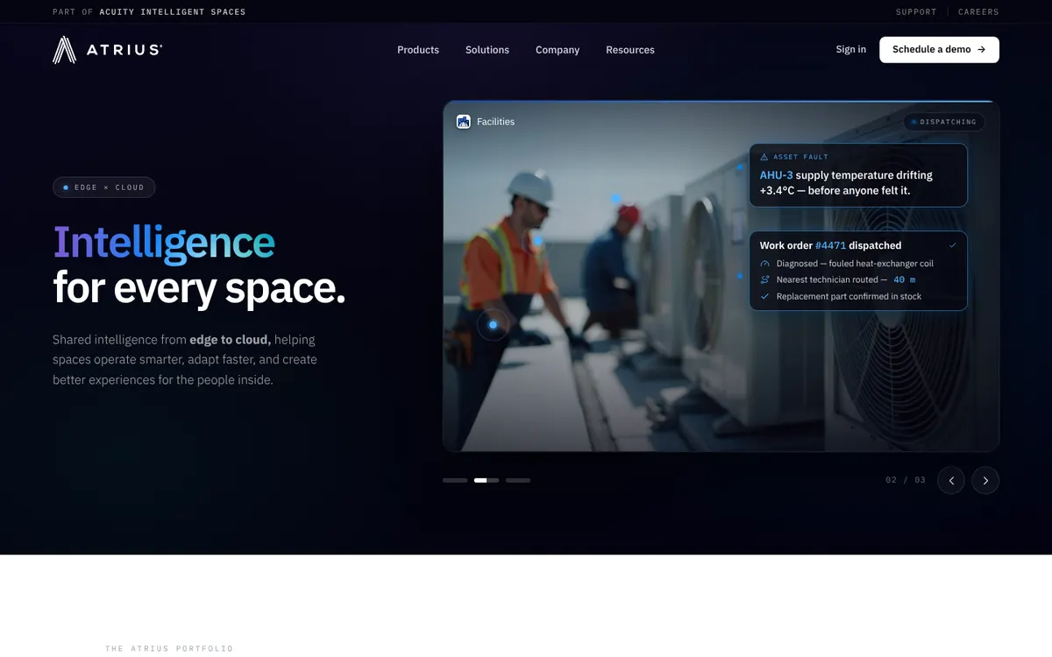Screen dimensions: 1052x657
Task: Open the Support link
Action: point(916,12)
